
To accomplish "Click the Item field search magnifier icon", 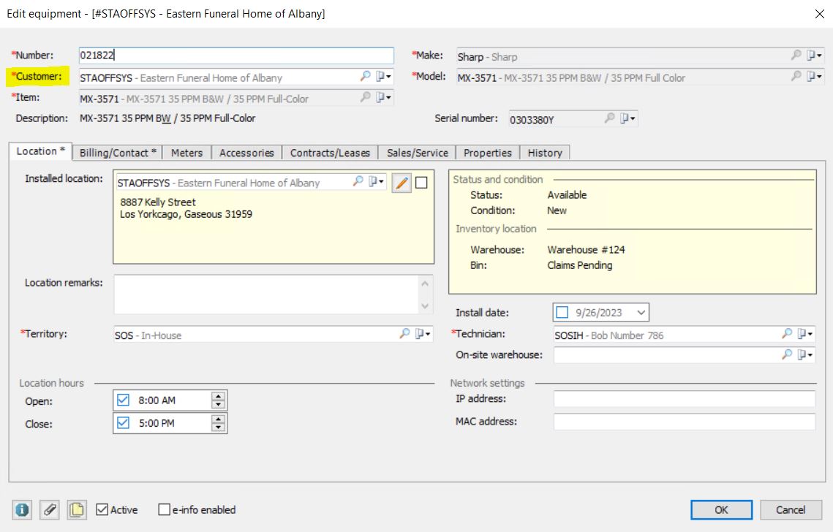I will tap(365, 97).
